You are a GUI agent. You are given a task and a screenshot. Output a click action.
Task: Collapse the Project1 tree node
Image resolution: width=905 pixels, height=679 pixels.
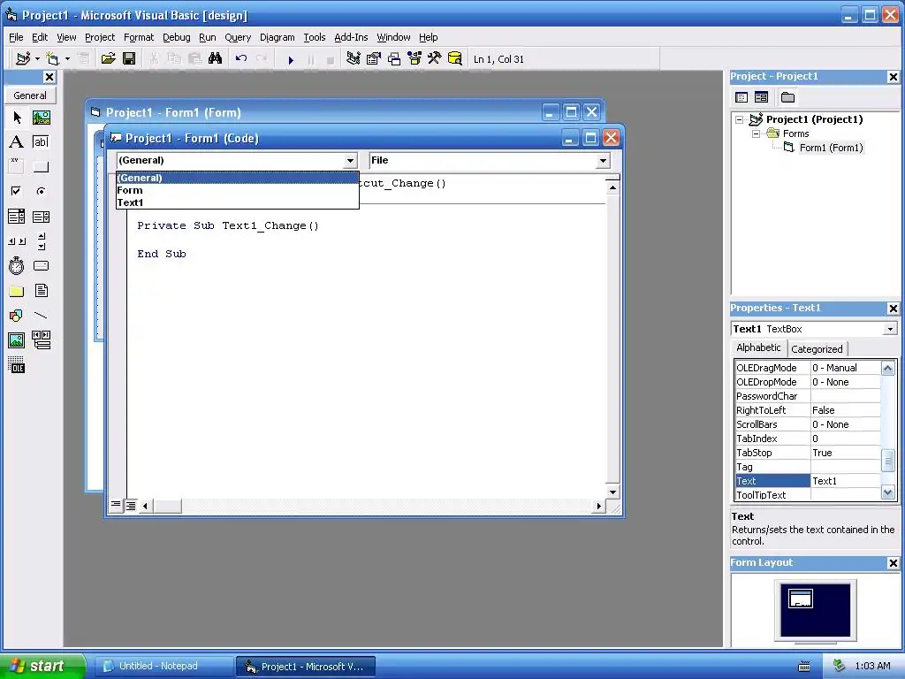point(740,119)
